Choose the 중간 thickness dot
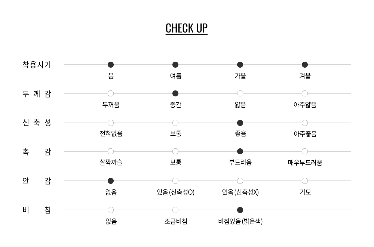The height and width of the screenshot is (247, 374). (175, 93)
